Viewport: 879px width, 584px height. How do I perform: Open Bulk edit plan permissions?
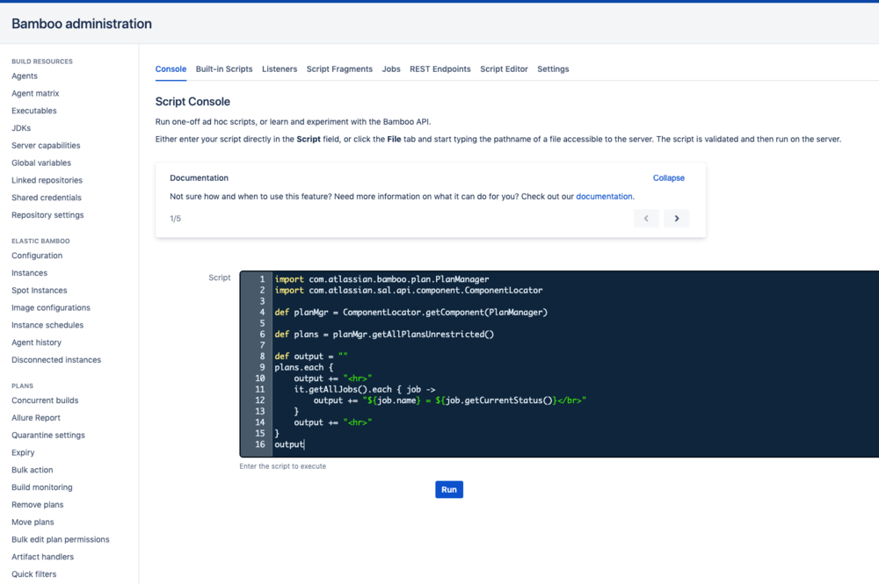click(61, 539)
